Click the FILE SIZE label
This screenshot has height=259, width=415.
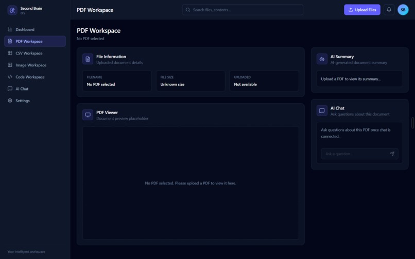167,77
